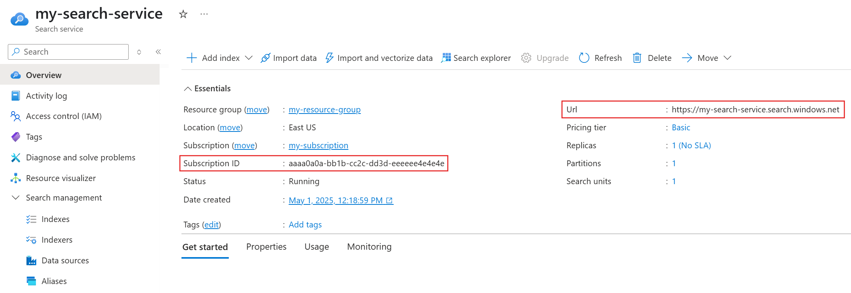Open the Add index dropdown arrow
The image size is (851, 293).
[x=249, y=58]
